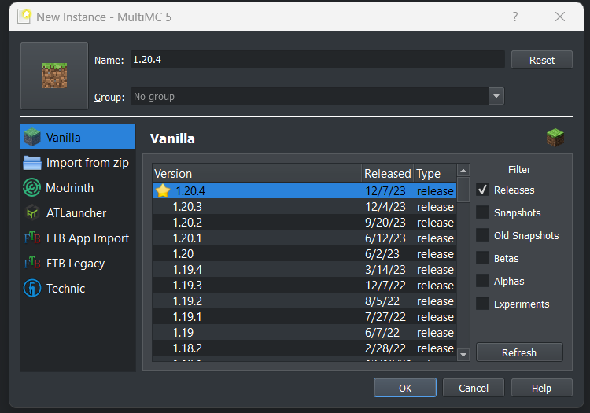The image size is (590, 413).
Task: Select version 1.20 row
Action: pos(304,254)
